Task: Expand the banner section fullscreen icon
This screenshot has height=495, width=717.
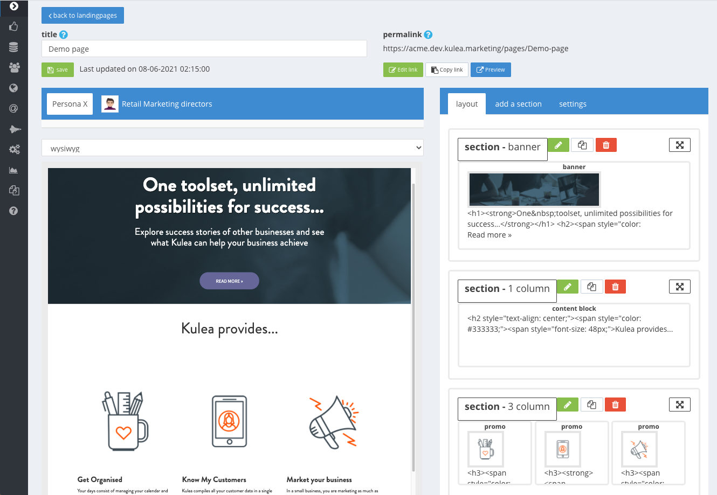Action: (x=680, y=145)
